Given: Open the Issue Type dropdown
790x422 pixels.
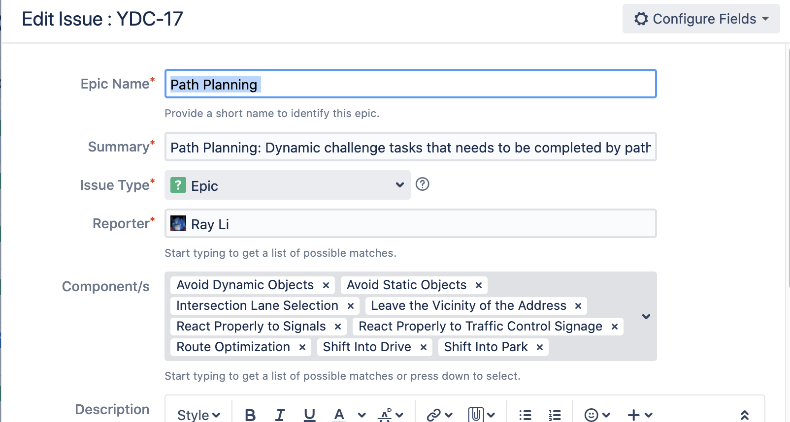Looking at the screenshot, I should [x=287, y=185].
